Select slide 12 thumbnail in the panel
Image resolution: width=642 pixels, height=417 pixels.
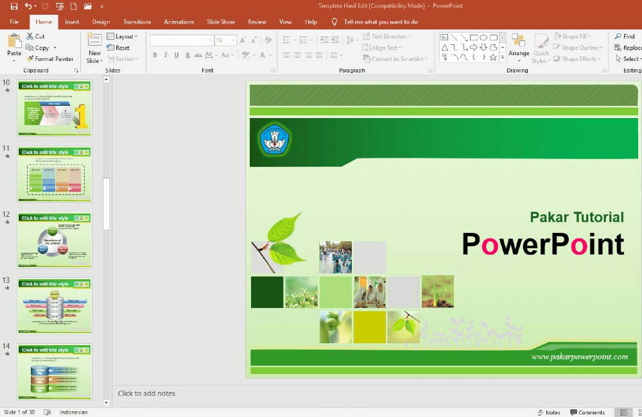(x=55, y=239)
